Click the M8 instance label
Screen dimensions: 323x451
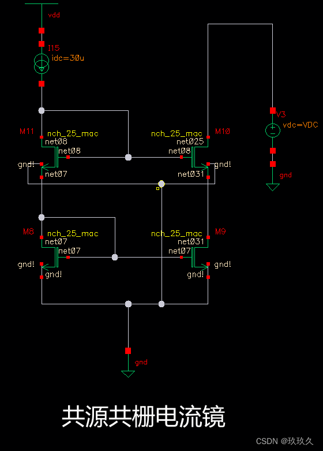pos(28,232)
